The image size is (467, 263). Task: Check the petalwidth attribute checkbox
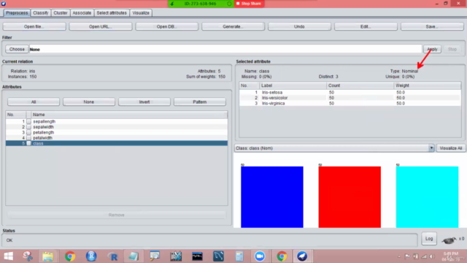(28, 138)
